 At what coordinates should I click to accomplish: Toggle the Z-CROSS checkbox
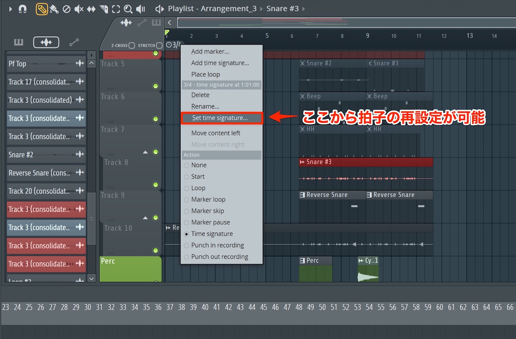point(131,45)
